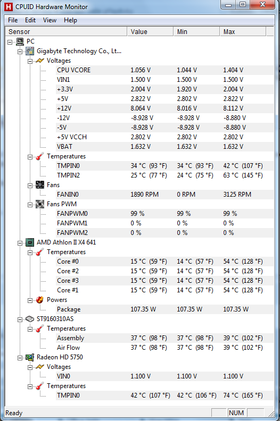Collapse the Fans PWM group

pyautogui.click(x=30, y=205)
